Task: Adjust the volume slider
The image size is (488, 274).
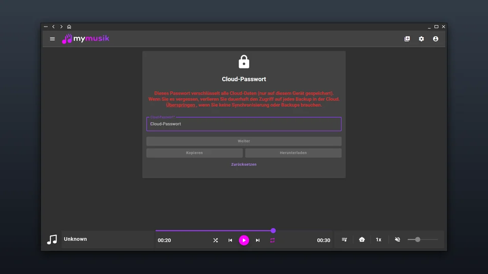Action: click(x=422, y=239)
